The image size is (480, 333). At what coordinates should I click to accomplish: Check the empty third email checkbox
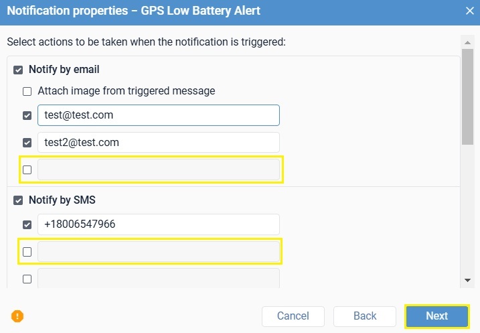[x=27, y=170]
